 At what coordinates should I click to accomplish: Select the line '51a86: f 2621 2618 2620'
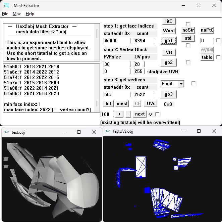click(x=32, y=94)
